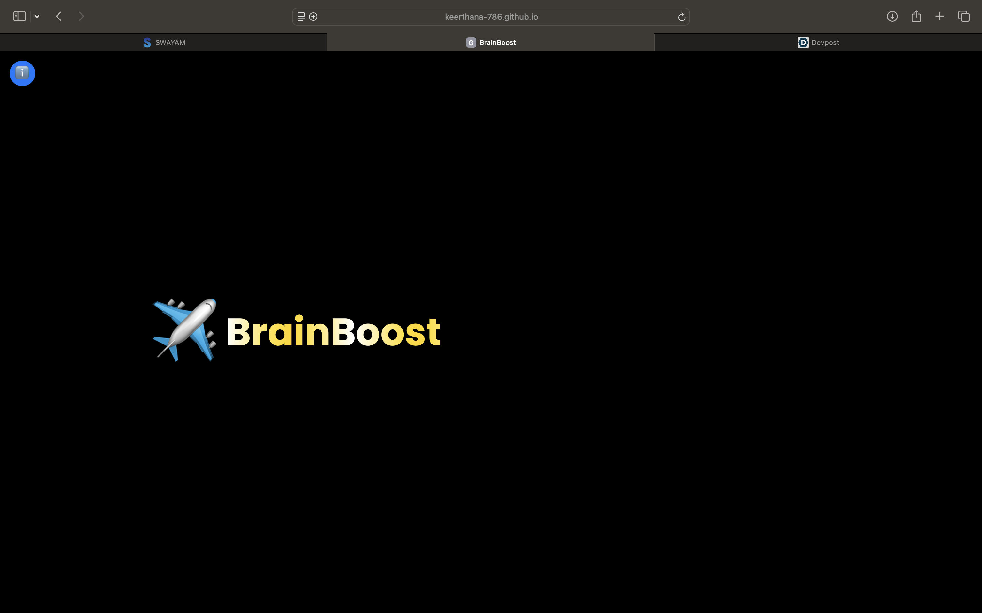Click the address bar URL field
The height and width of the screenshot is (613, 982).
coord(491,17)
